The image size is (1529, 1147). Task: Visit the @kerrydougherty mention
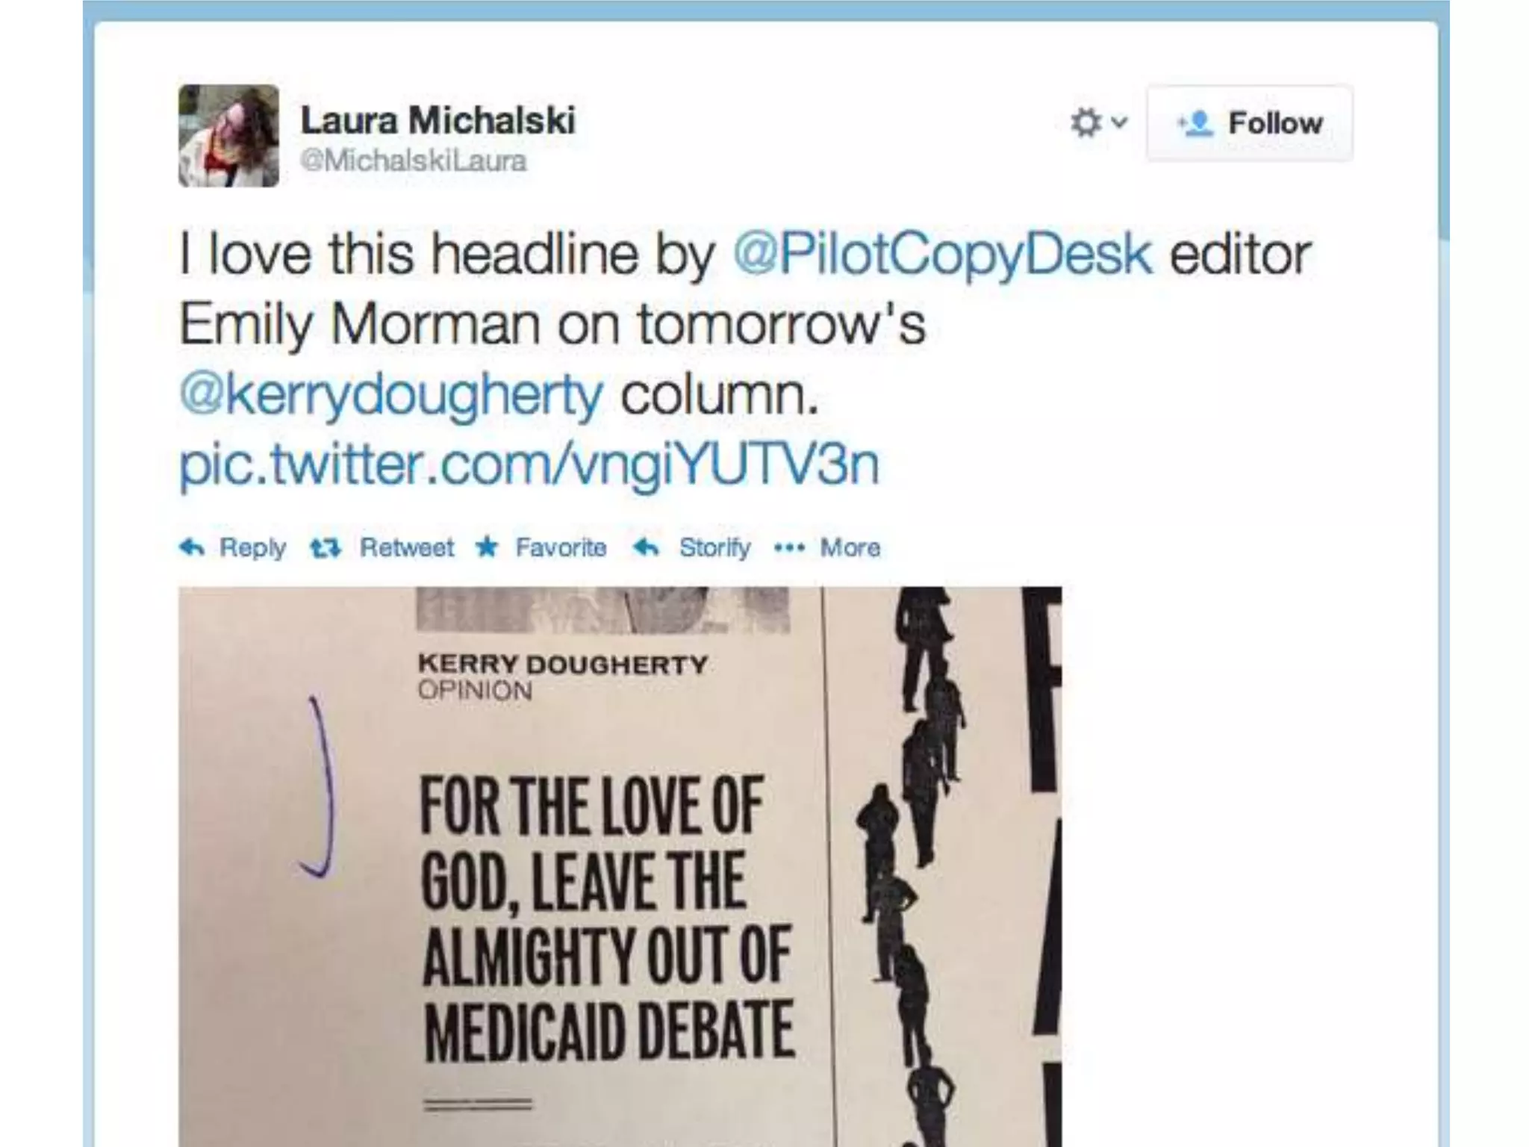(390, 394)
